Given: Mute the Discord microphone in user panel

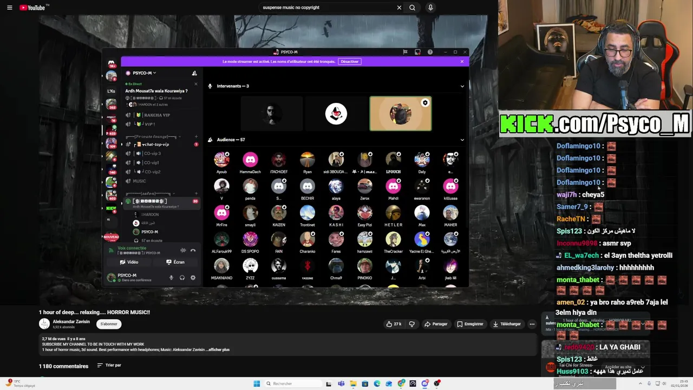Looking at the screenshot, I should [171, 278].
